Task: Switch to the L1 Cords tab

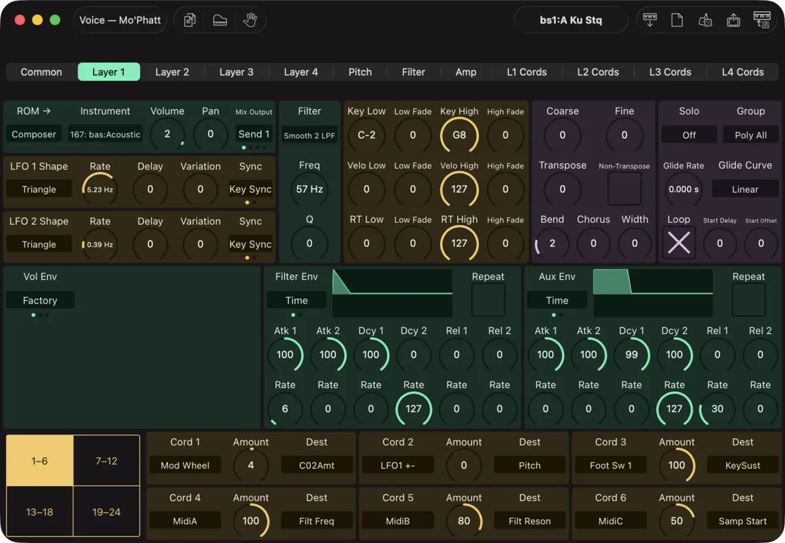Action: click(527, 72)
